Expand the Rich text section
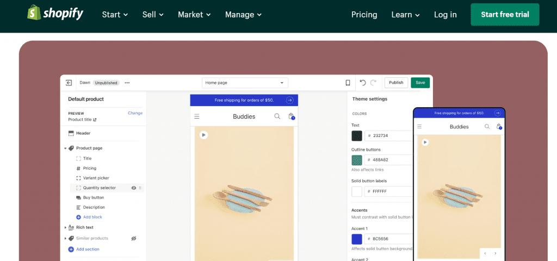The width and height of the screenshot is (557, 261). (66, 227)
